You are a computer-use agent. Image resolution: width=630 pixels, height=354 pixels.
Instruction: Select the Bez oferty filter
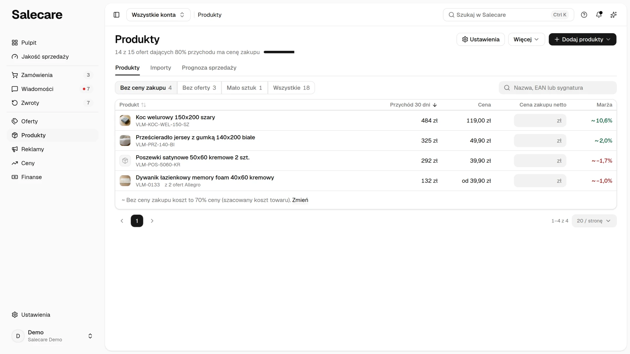199,88
